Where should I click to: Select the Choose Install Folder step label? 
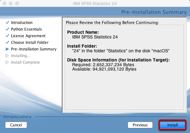click(x=30, y=43)
